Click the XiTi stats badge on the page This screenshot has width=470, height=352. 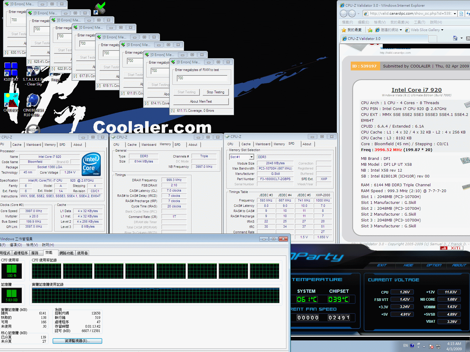[x=451, y=248]
